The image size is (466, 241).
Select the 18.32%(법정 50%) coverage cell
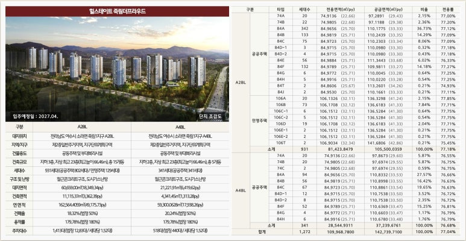click(x=82, y=213)
